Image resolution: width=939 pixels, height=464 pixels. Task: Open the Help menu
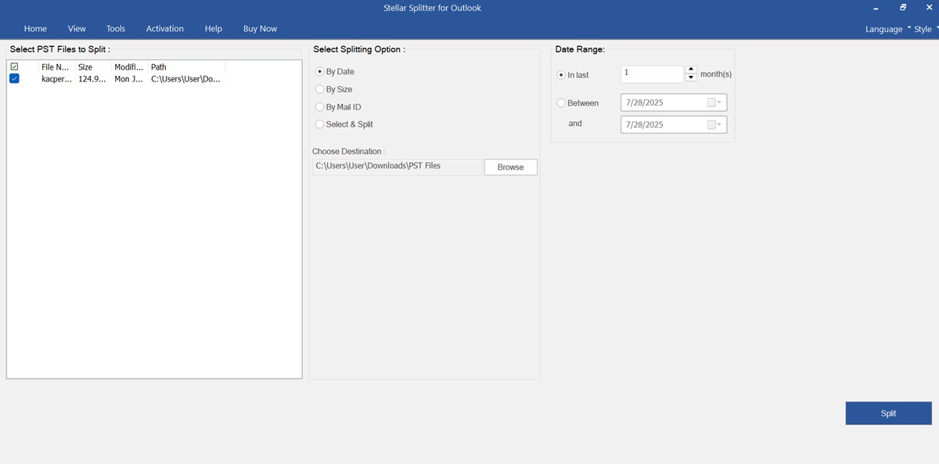coord(214,29)
